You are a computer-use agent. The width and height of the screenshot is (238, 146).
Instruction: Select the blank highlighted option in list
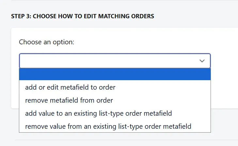[x=115, y=74]
